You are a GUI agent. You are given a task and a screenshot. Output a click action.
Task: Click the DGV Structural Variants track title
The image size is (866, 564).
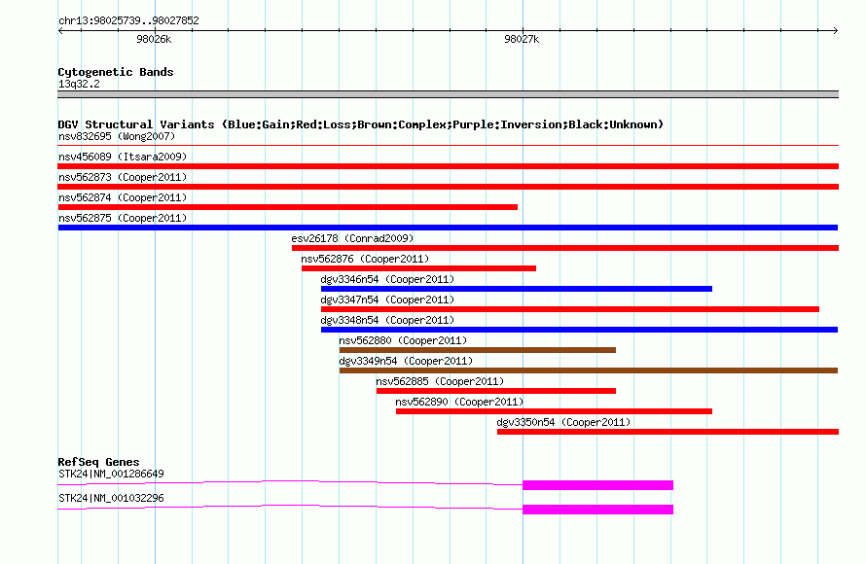pos(360,124)
